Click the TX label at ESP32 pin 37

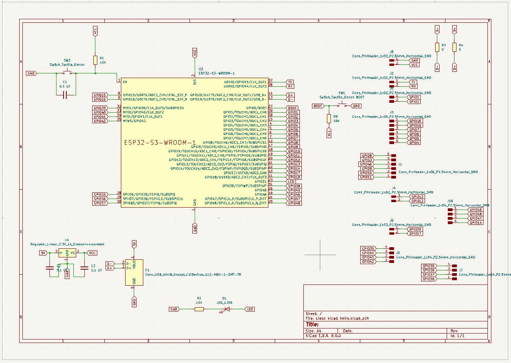tap(290, 82)
